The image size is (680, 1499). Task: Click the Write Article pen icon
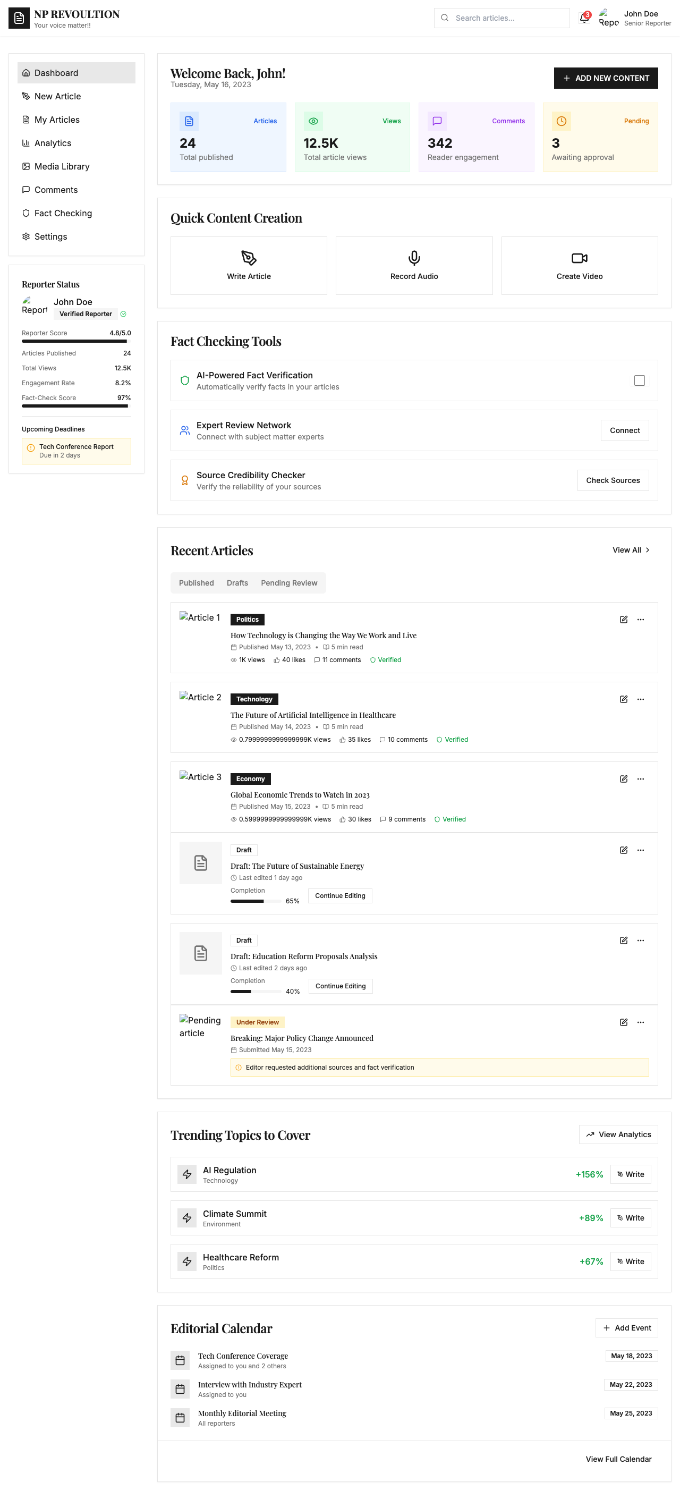tap(249, 258)
